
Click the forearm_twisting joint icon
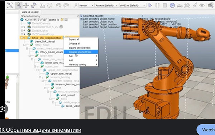[47, 77]
